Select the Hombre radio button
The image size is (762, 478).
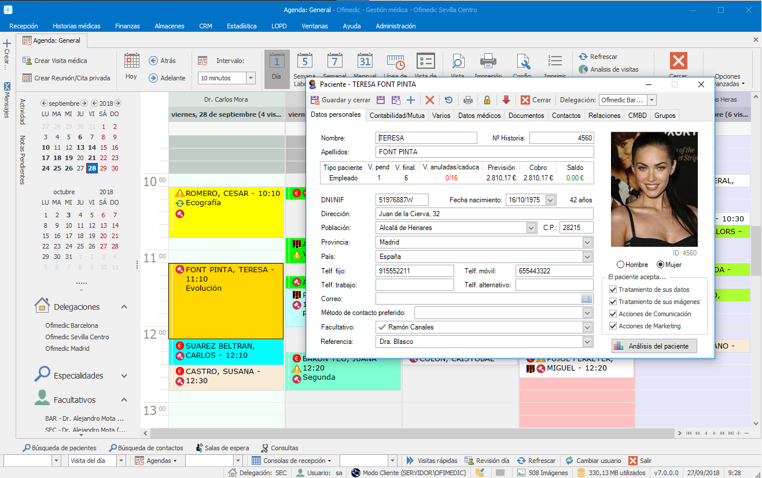pyautogui.click(x=621, y=265)
